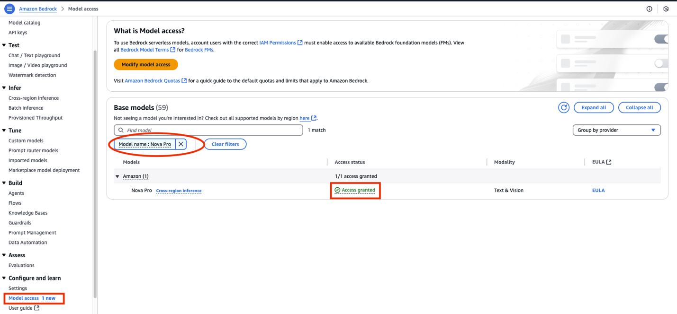Click the info icon in top bar

point(649,9)
